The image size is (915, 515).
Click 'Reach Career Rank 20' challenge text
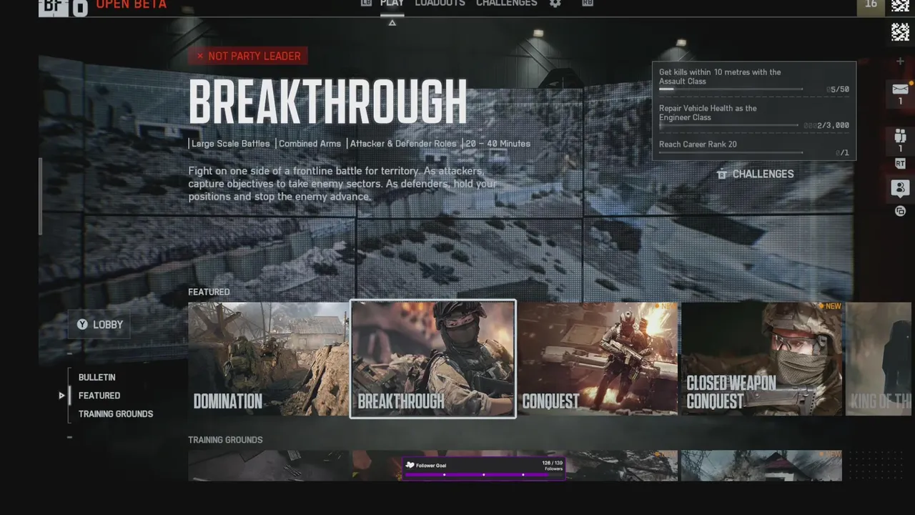[698, 144]
